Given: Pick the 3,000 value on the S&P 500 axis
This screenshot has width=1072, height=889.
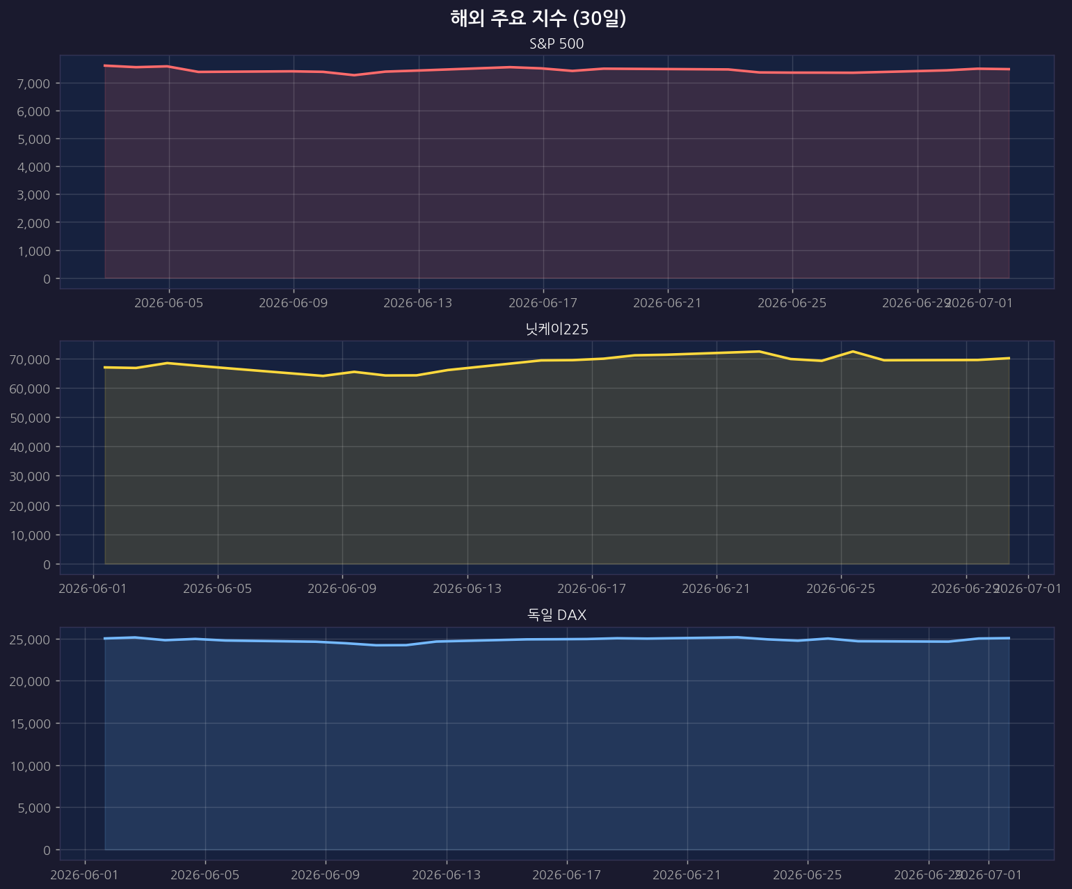Looking at the screenshot, I should click(x=33, y=195).
